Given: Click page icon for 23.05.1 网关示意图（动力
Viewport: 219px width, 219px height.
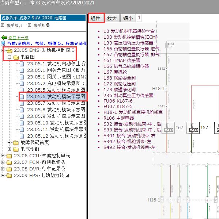Looking at the screenshot, I should 22,70.
